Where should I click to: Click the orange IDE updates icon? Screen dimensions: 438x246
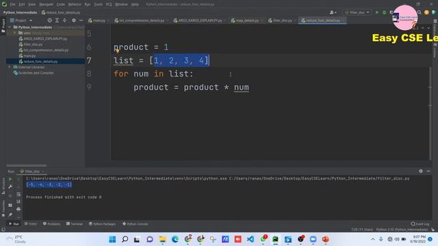(x=426, y=12)
